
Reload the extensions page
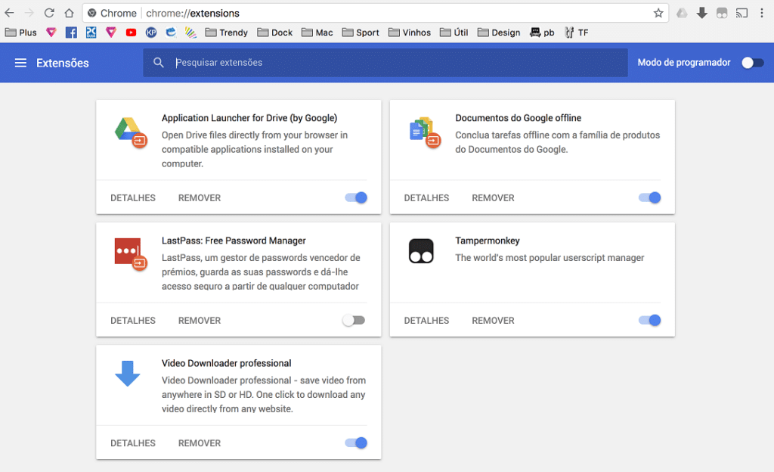coord(49,13)
